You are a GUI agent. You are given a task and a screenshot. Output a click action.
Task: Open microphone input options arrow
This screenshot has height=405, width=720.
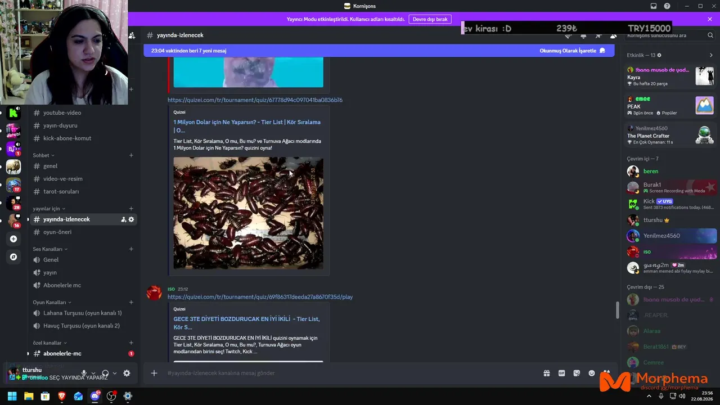pos(93,373)
